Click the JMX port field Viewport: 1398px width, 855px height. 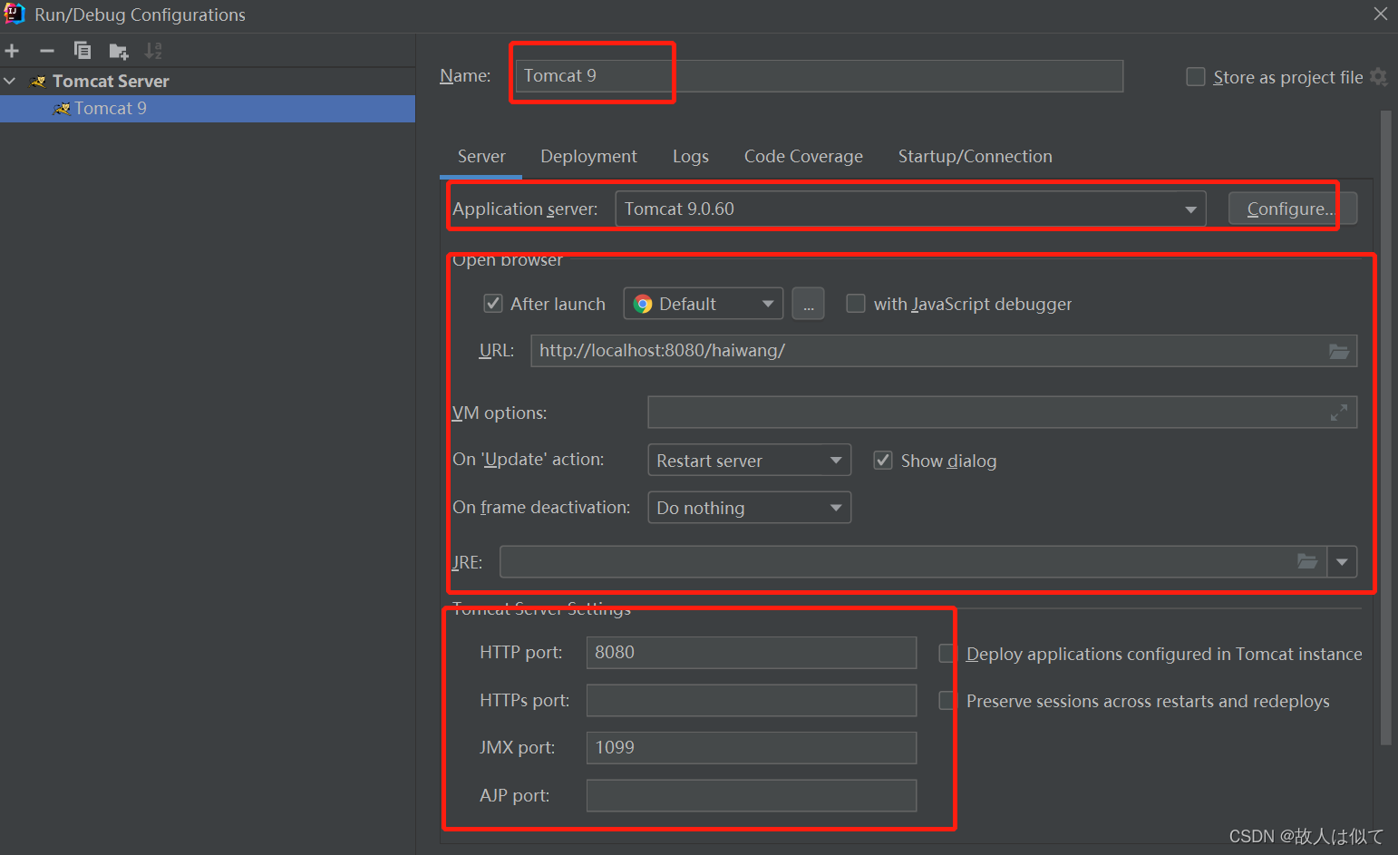(751, 748)
